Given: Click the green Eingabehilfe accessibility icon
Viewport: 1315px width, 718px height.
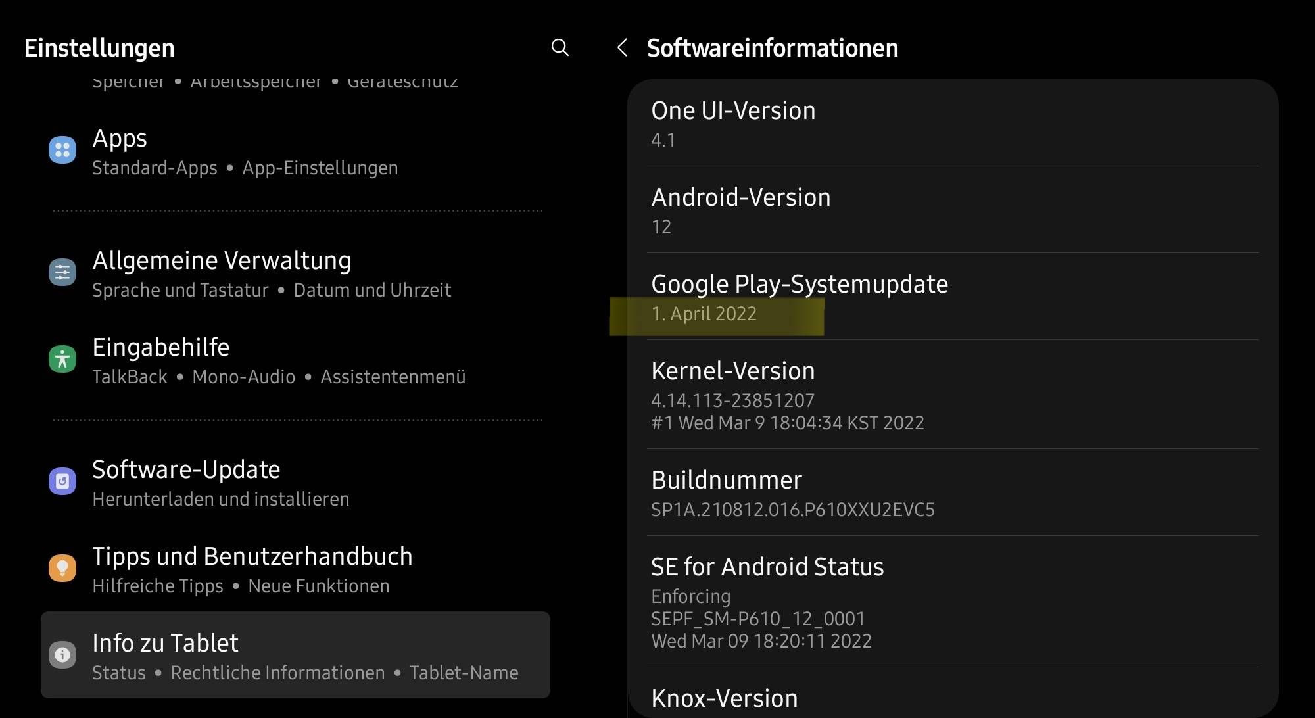Looking at the screenshot, I should [x=62, y=359].
